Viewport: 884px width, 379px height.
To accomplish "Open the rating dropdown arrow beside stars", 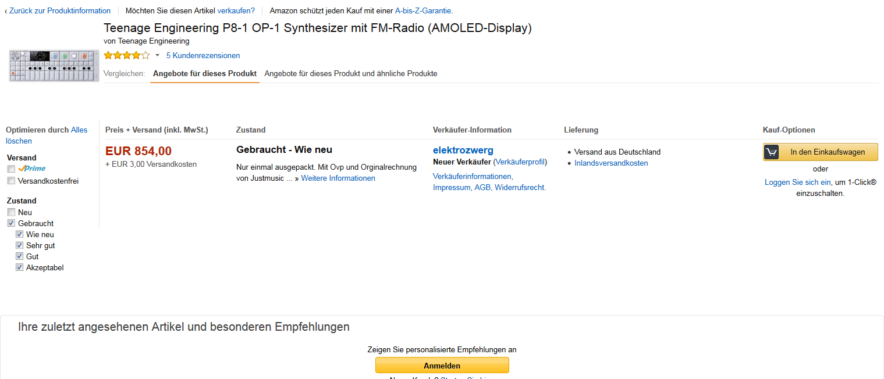I will pos(157,56).
